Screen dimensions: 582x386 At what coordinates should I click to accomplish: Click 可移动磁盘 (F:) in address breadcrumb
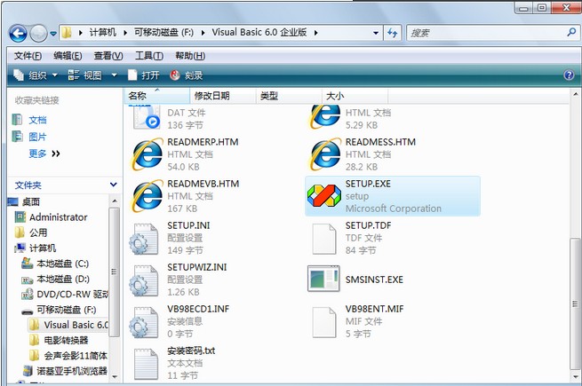tap(163, 33)
